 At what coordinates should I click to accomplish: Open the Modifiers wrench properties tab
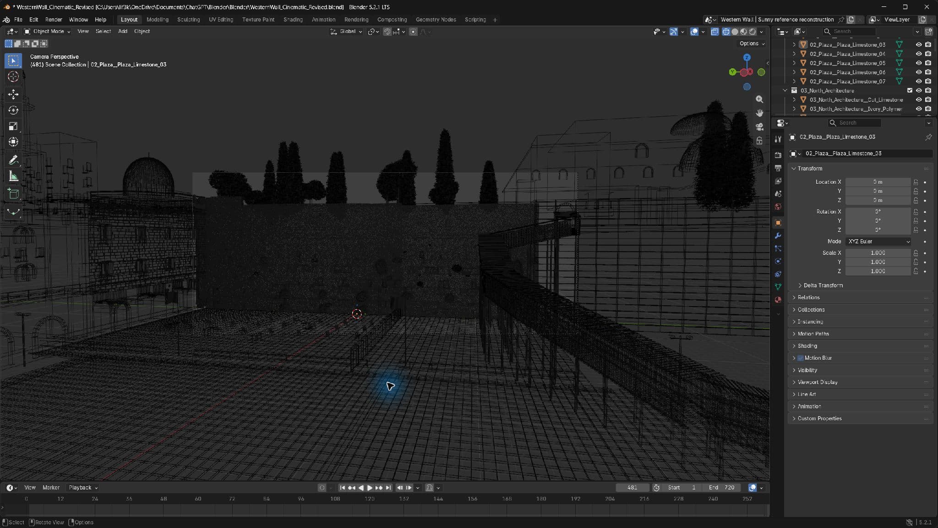(x=778, y=236)
